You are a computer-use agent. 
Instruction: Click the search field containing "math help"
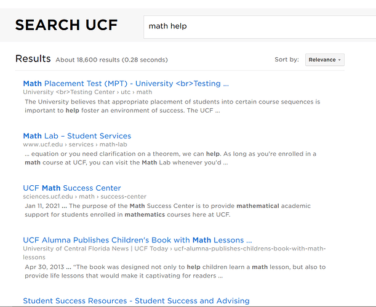tap(260, 27)
